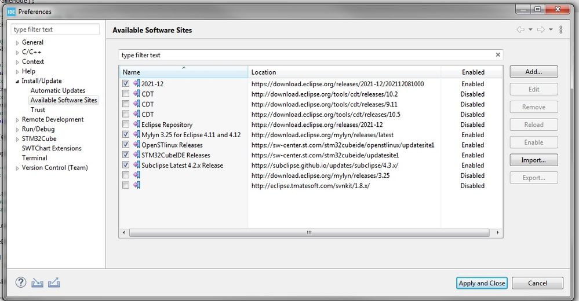Click the site icon of CDT 9.11 row
Image resolution: width=579 pixels, height=301 pixels.
click(137, 104)
